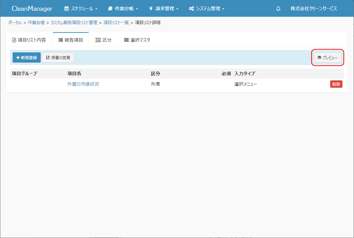Click the 作業台帳 breadcrumb link
The image size is (354, 238).
click(36, 23)
